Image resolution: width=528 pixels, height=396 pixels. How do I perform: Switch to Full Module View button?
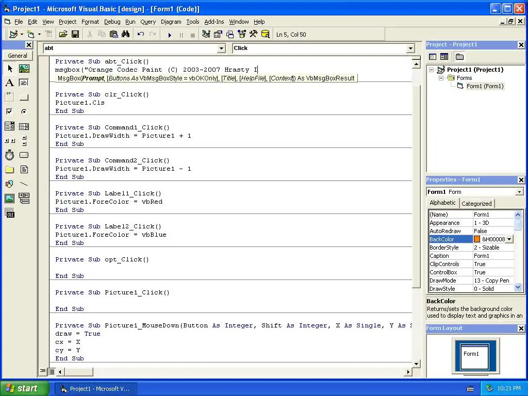point(51,371)
